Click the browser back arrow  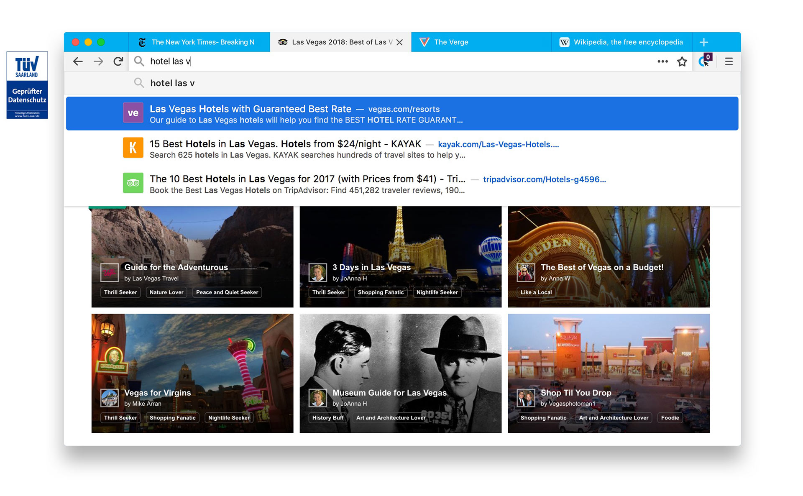[x=78, y=61]
